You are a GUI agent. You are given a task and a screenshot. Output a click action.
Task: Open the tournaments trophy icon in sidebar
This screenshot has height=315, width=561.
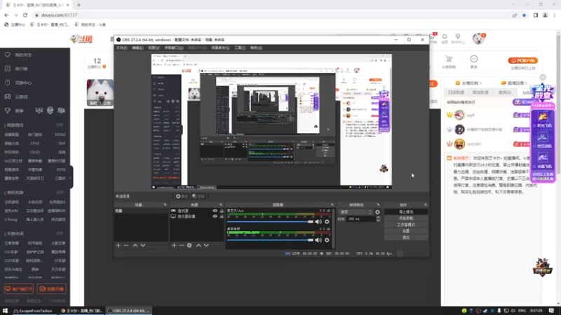pyautogui.click(x=8, y=111)
